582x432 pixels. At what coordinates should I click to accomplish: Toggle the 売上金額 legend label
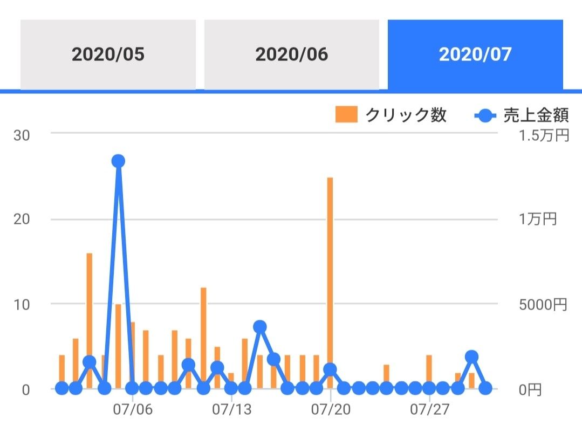click(x=536, y=115)
